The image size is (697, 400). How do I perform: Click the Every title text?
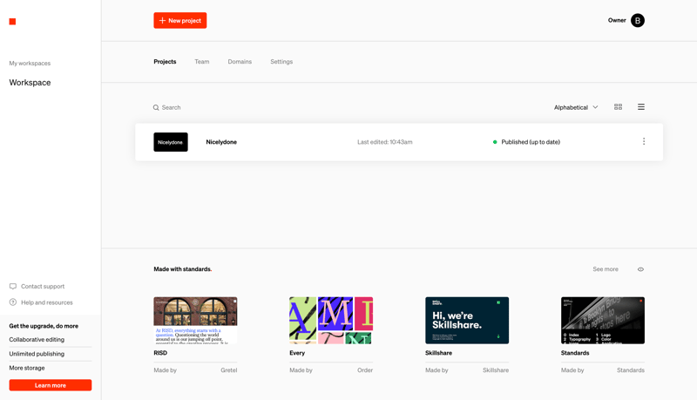[297, 353]
